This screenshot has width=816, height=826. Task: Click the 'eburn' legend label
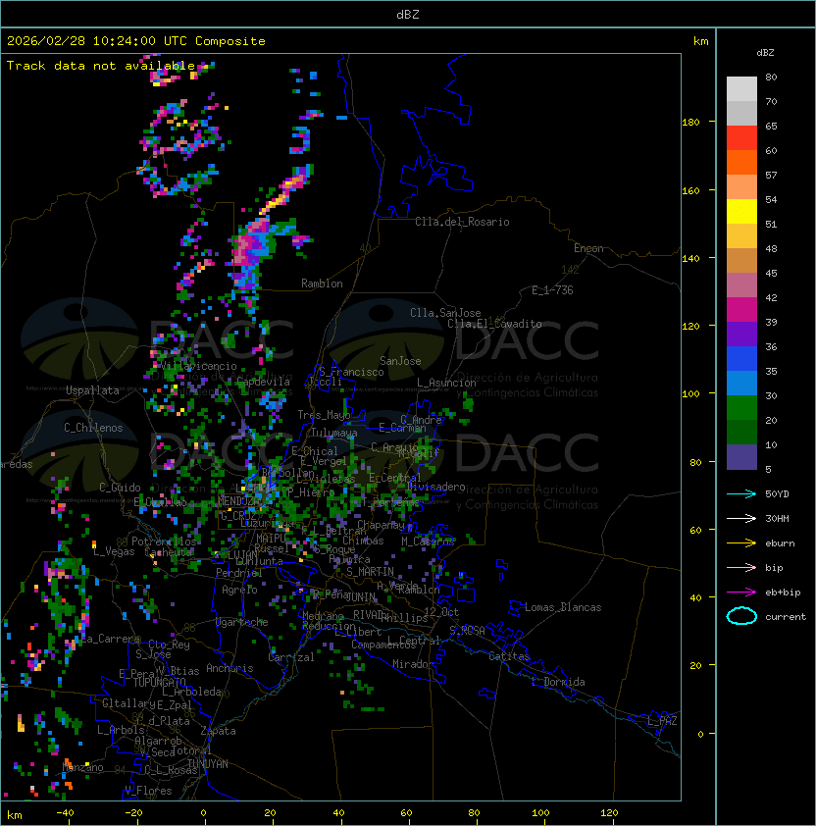click(780, 543)
